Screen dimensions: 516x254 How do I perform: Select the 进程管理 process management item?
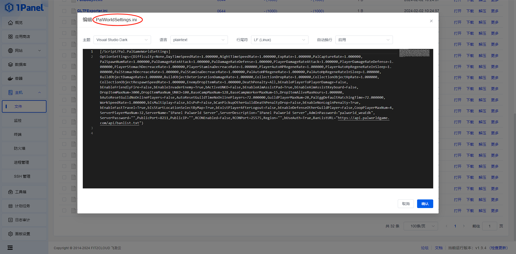coord(24,162)
